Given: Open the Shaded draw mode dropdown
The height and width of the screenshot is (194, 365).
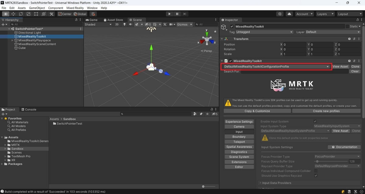Looking at the screenshot, I should [98, 24].
